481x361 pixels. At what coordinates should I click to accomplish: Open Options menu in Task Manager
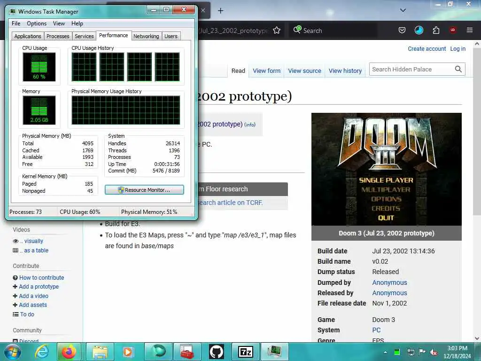37,24
